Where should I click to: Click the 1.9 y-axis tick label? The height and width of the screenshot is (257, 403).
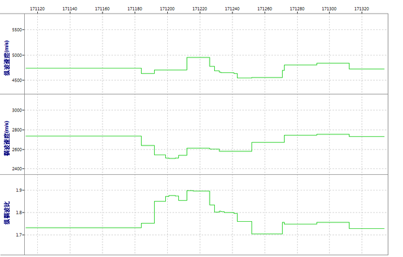click(x=19, y=190)
